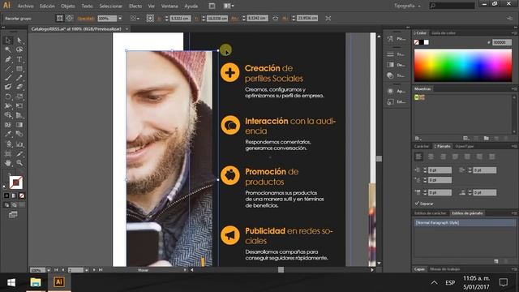Image resolution: width=519 pixels, height=292 pixels.
Task: Pick a color from the spectrum ramp
Action: click(x=463, y=66)
